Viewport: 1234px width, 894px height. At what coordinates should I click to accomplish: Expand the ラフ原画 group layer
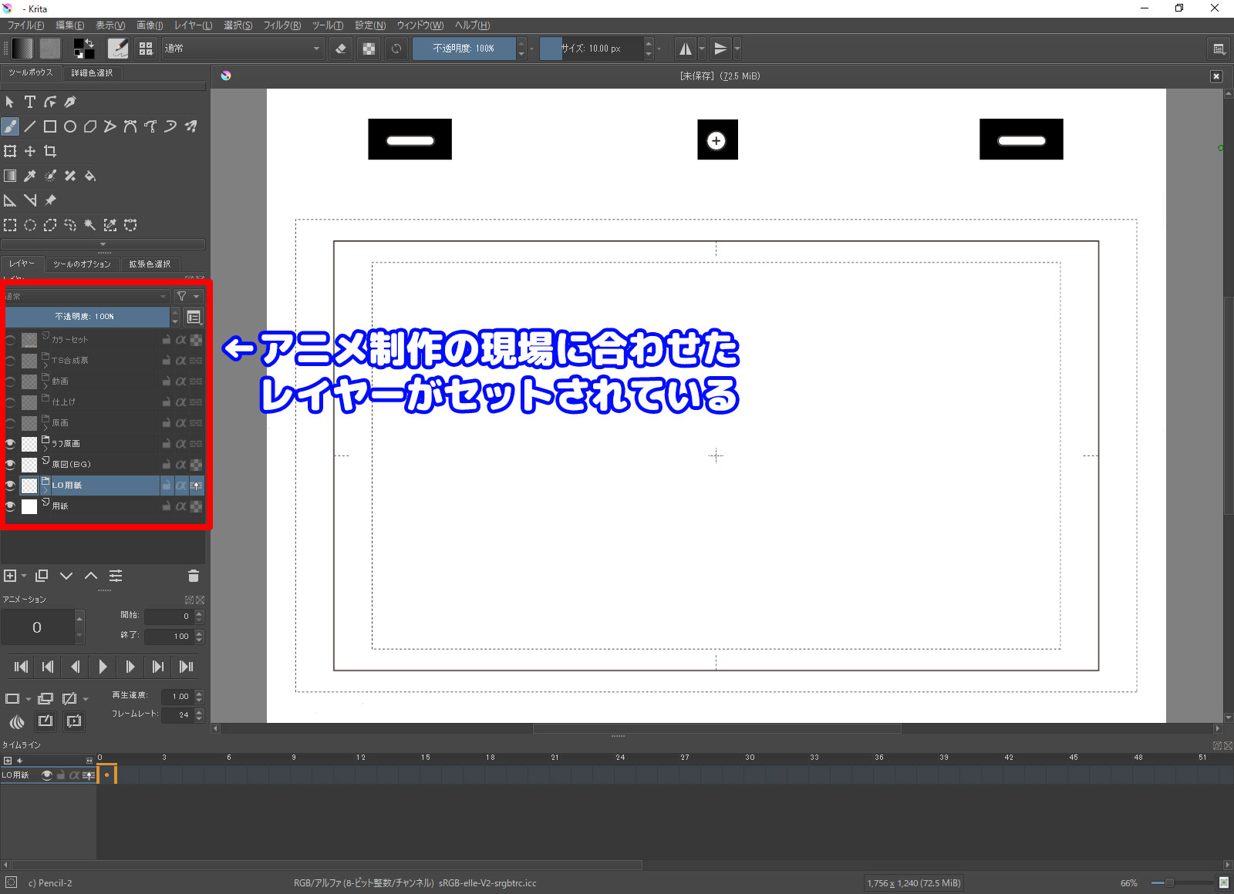pos(46,449)
